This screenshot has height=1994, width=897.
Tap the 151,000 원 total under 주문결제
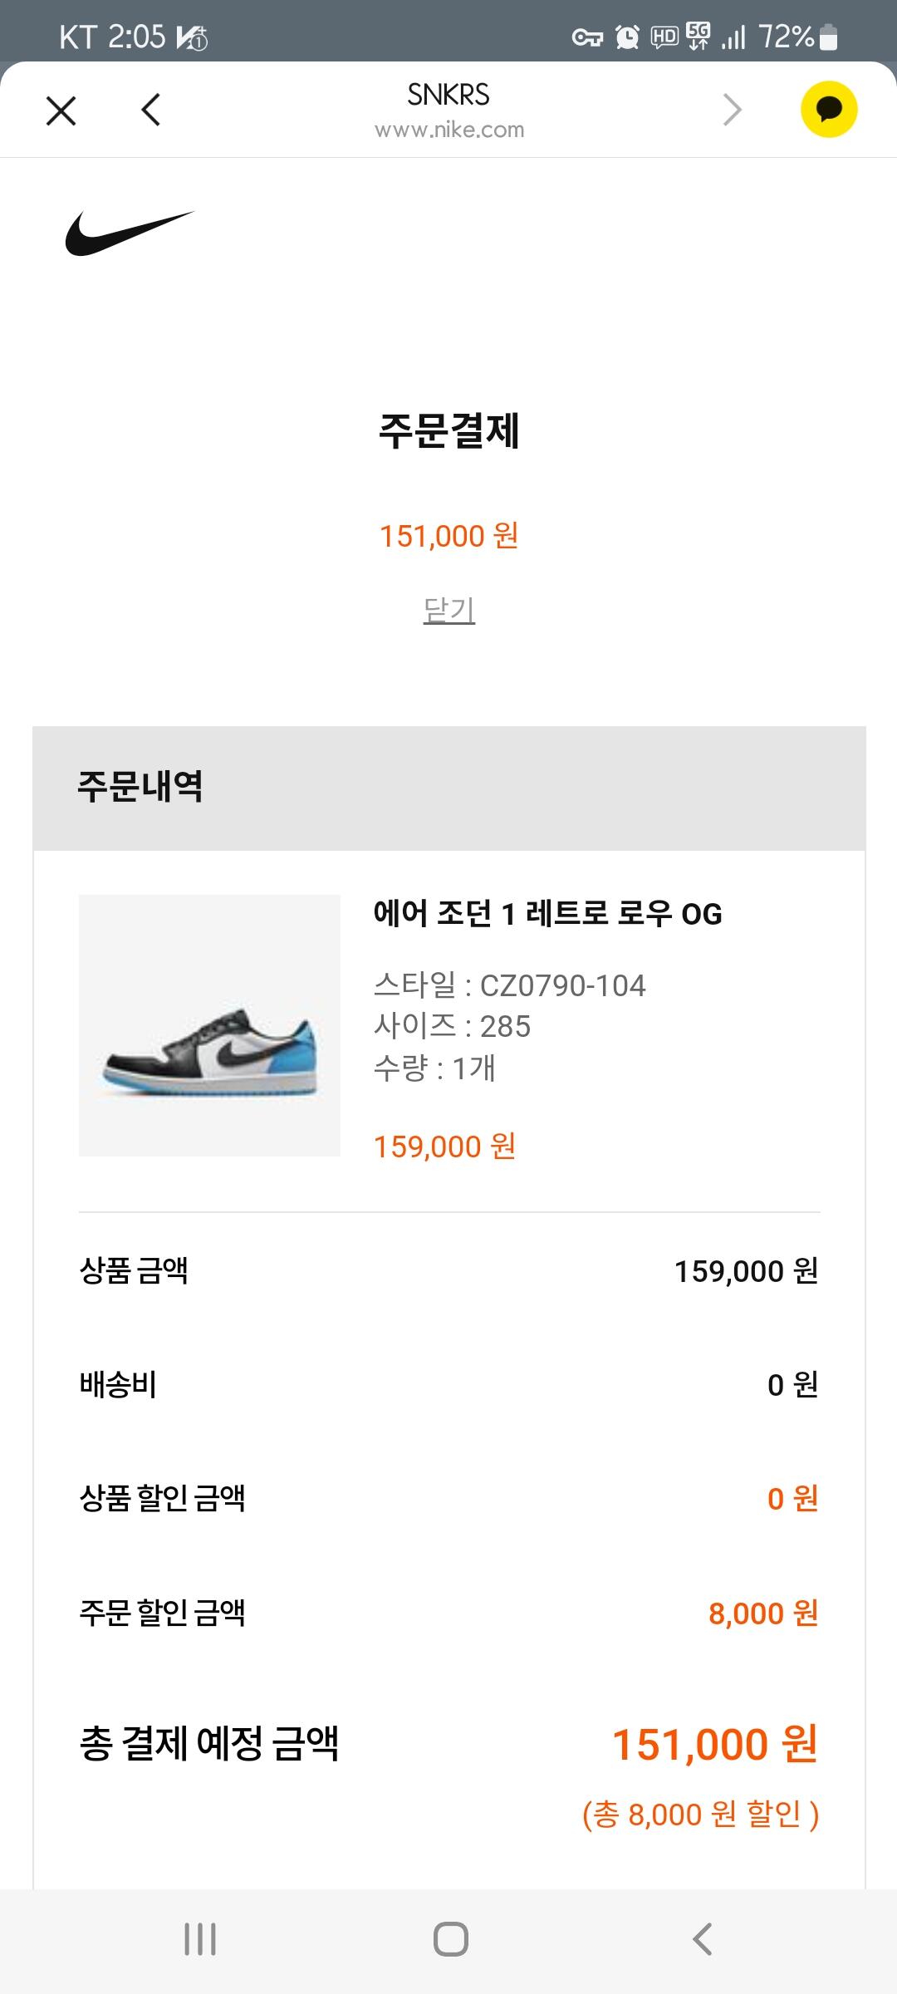(x=448, y=537)
